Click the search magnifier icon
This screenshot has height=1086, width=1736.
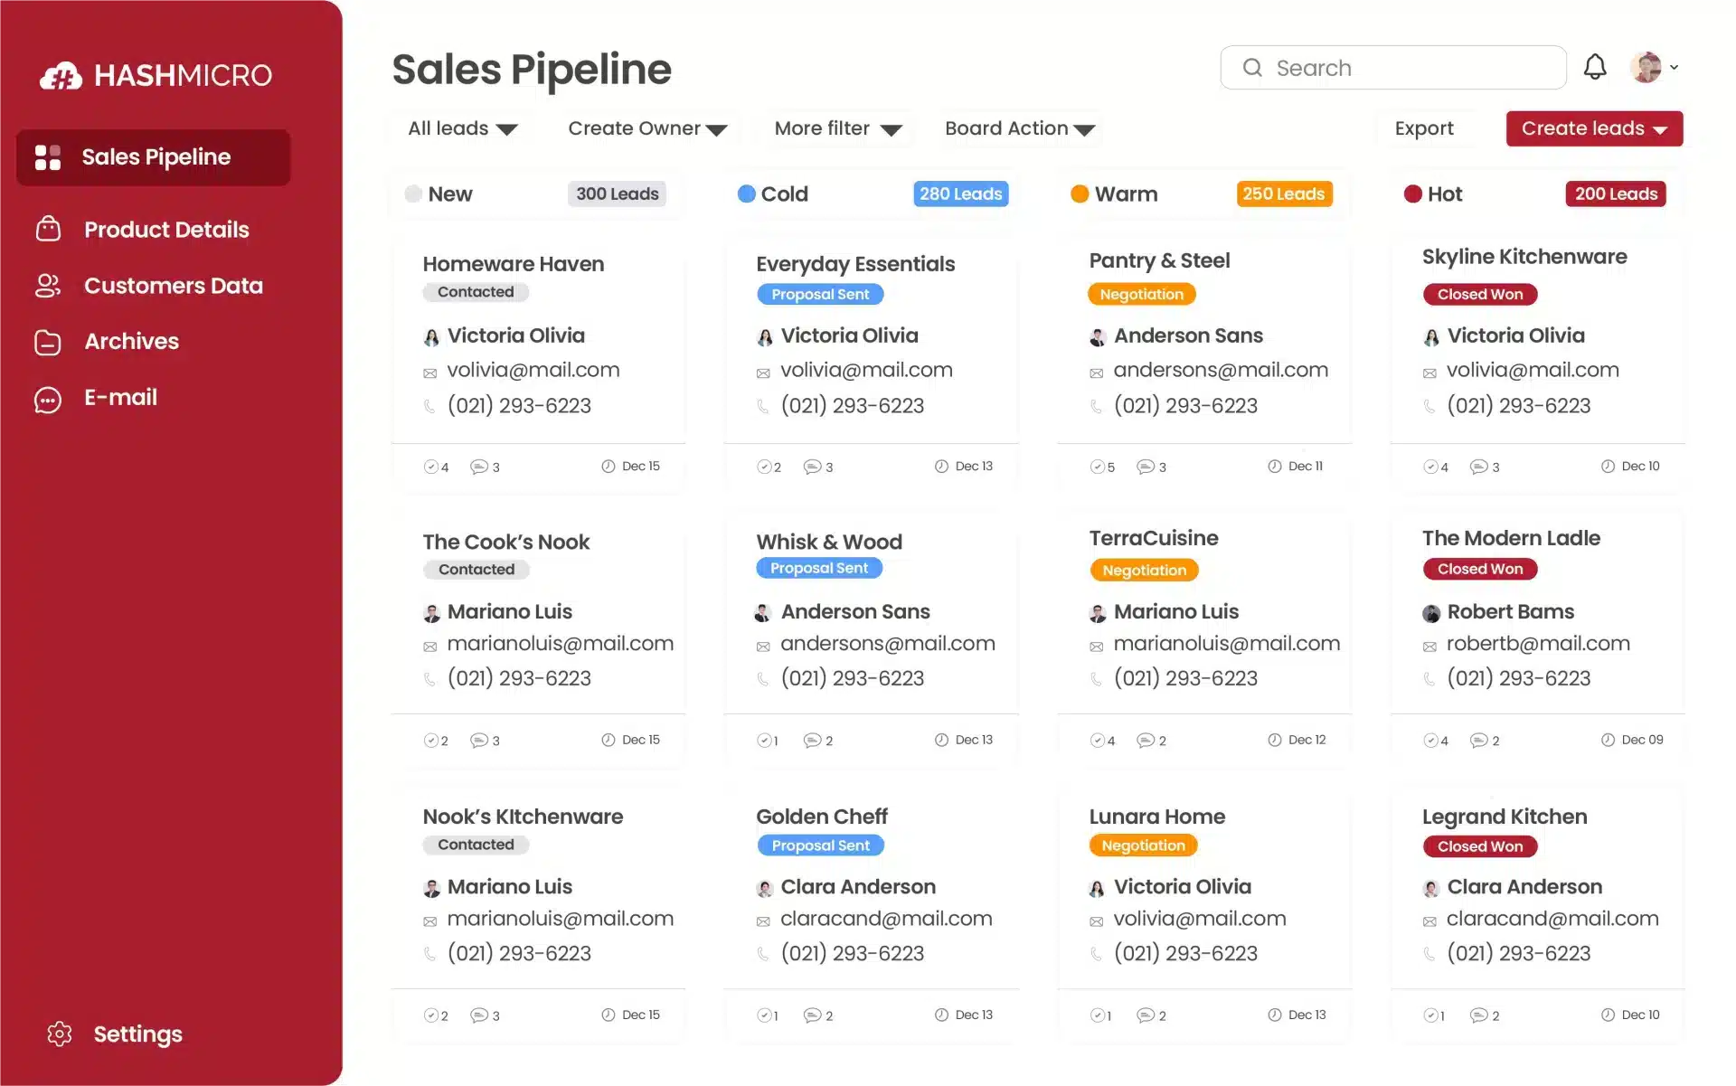1253,67
